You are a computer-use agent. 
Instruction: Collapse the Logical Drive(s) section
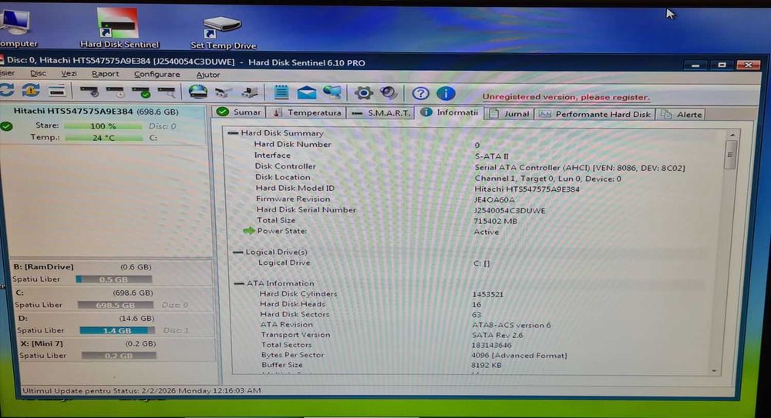tap(237, 252)
